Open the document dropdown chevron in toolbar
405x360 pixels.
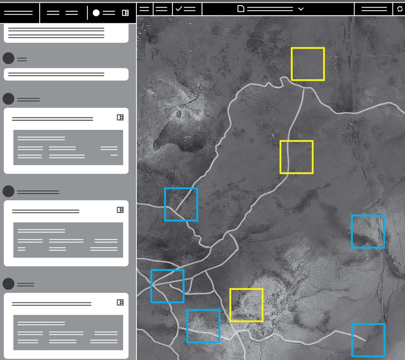point(301,9)
